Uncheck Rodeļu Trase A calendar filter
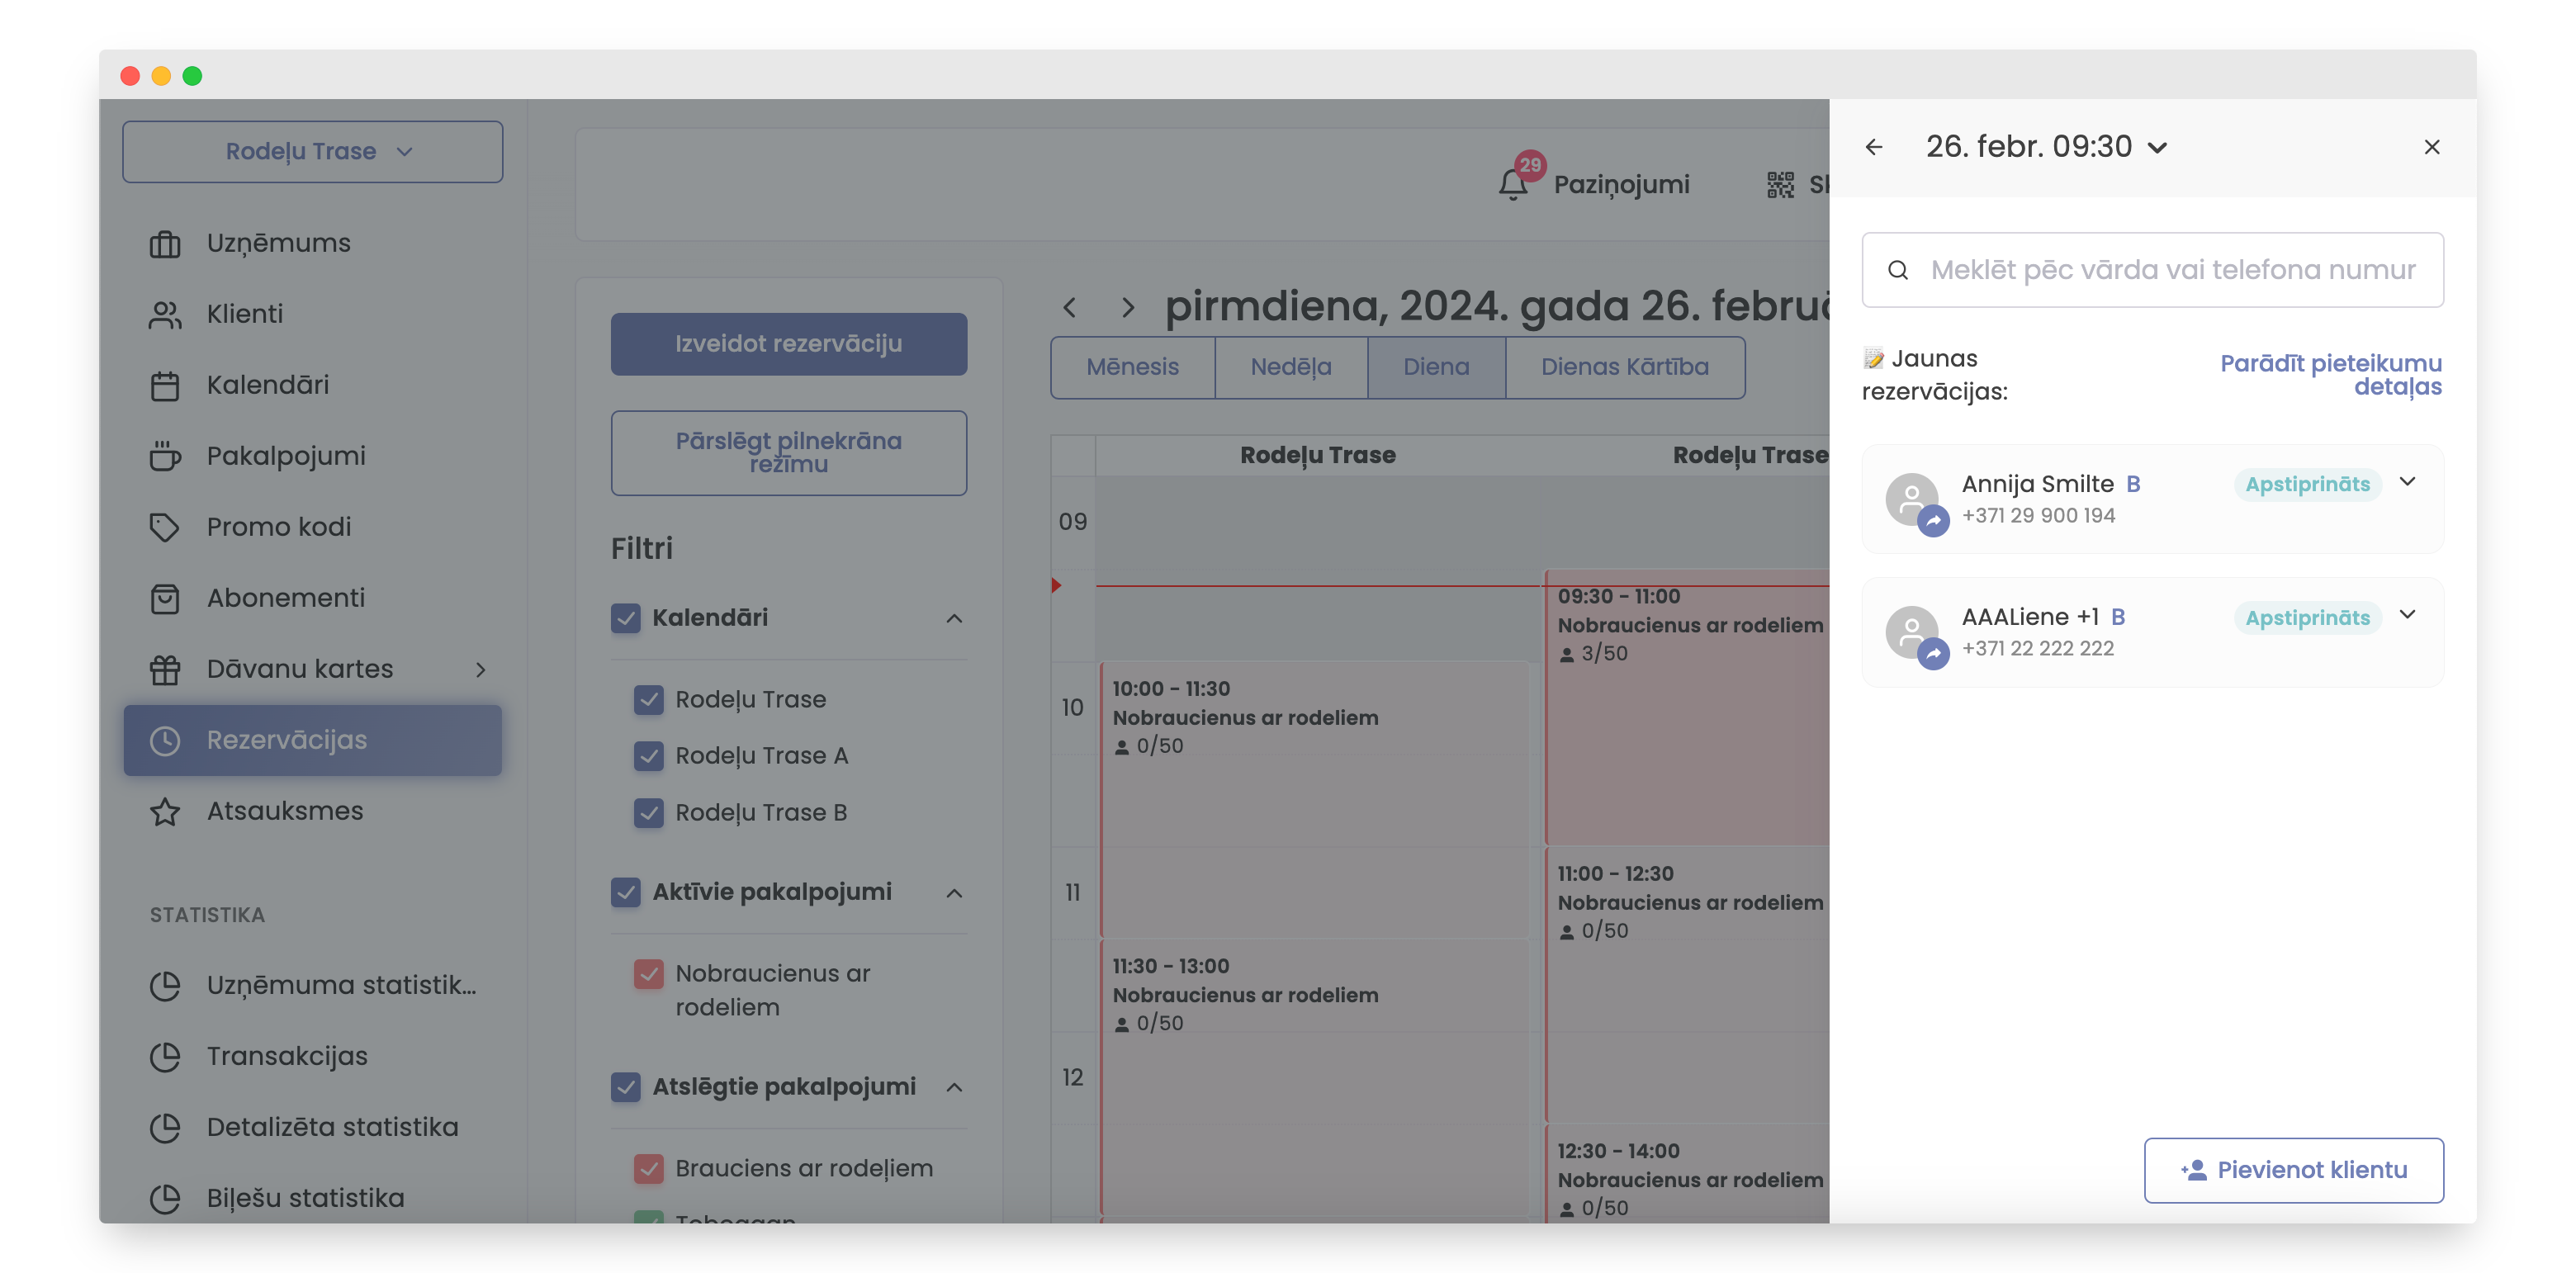 click(649, 756)
